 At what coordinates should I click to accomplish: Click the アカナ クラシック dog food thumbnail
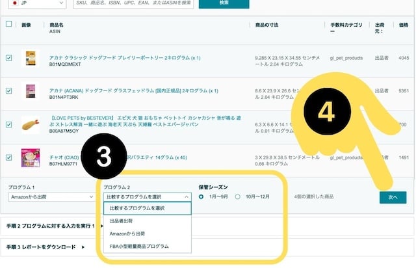click(x=30, y=58)
